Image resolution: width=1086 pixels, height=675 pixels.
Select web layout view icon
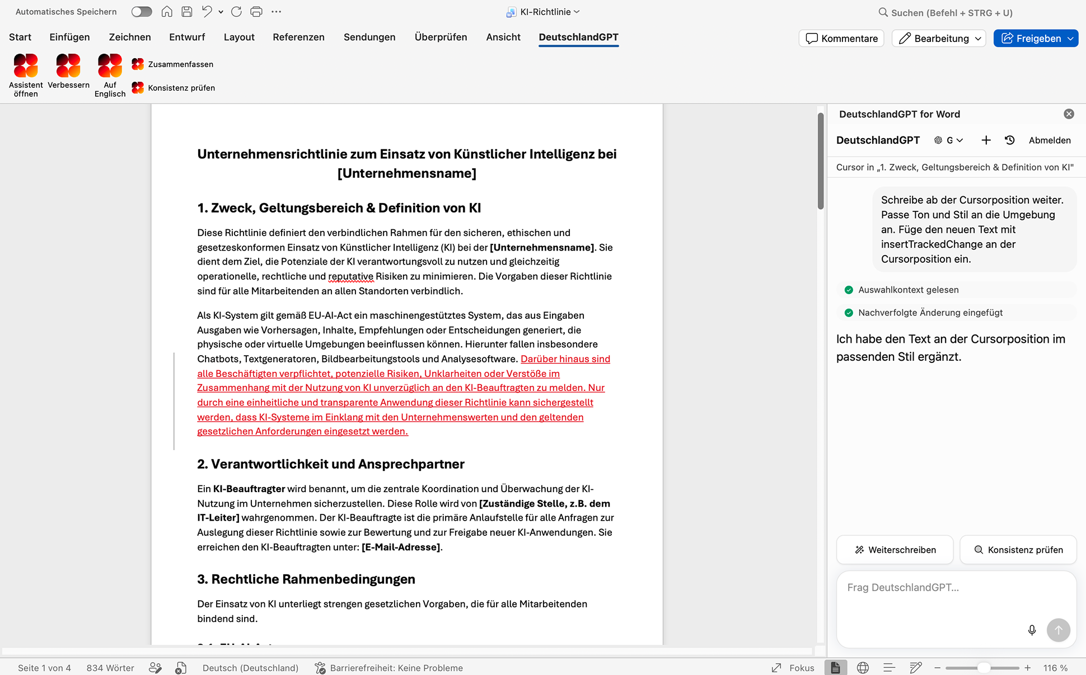863,668
